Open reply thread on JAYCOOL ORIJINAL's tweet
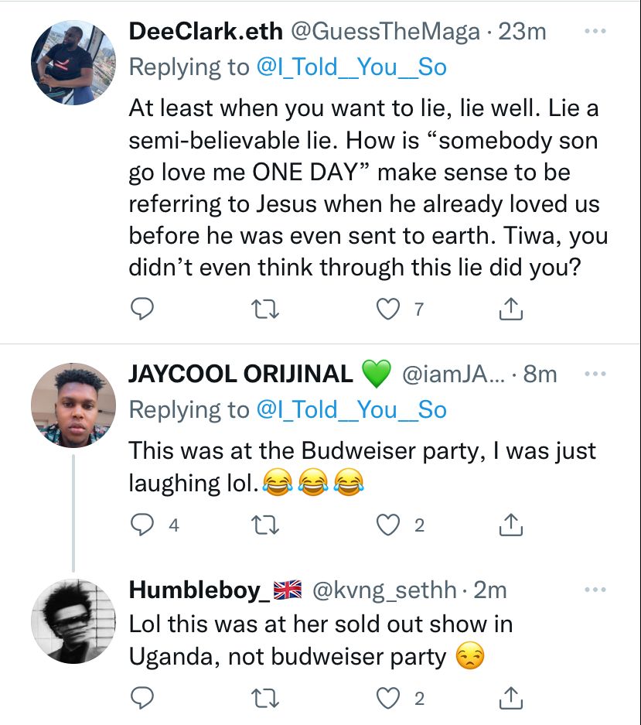This screenshot has height=725, width=641. pos(141,525)
